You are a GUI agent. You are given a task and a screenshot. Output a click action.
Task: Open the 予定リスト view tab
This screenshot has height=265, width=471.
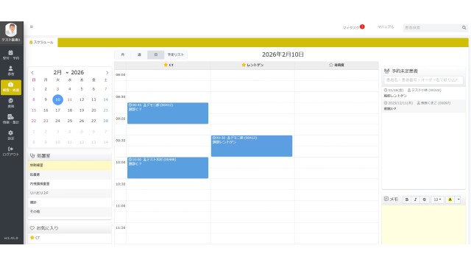pyautogui.click(x=176, y=54)
